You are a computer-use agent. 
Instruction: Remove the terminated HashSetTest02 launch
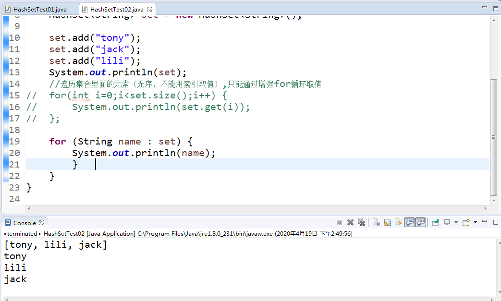point(350,222)
